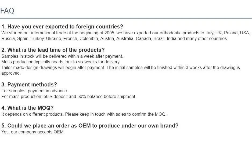Click the FAQ section heading
This screenshot has height=142, width=252.
[x=7, y=11]
